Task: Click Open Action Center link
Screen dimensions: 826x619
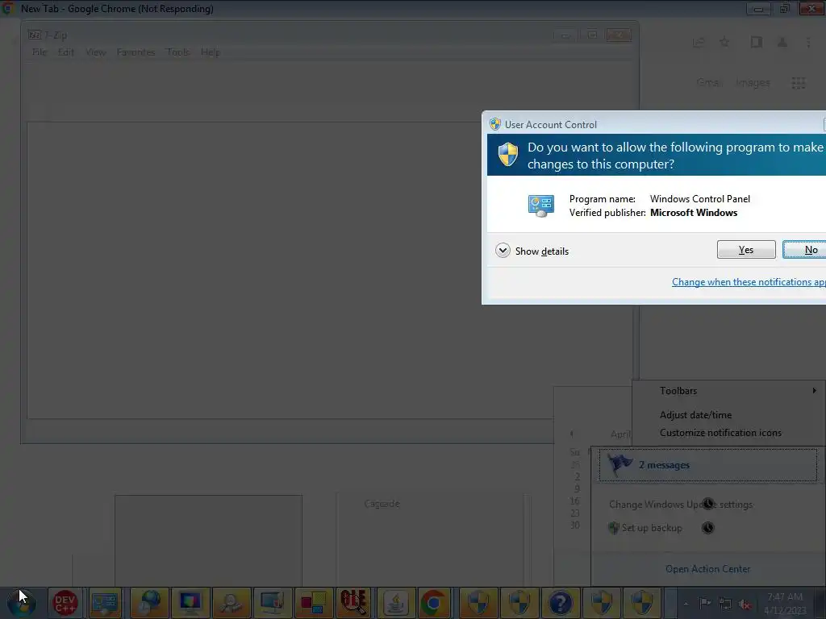Action: (707, 569)
